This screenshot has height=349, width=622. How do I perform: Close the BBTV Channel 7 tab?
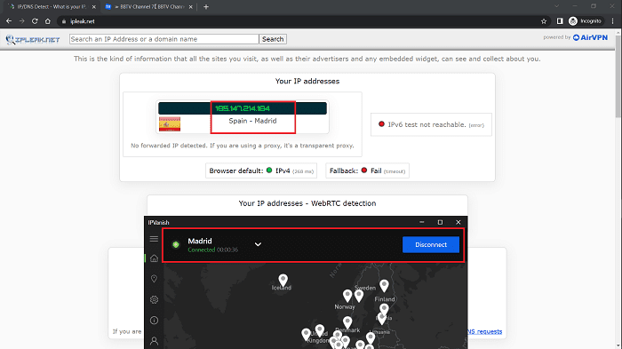click(191, 7)
